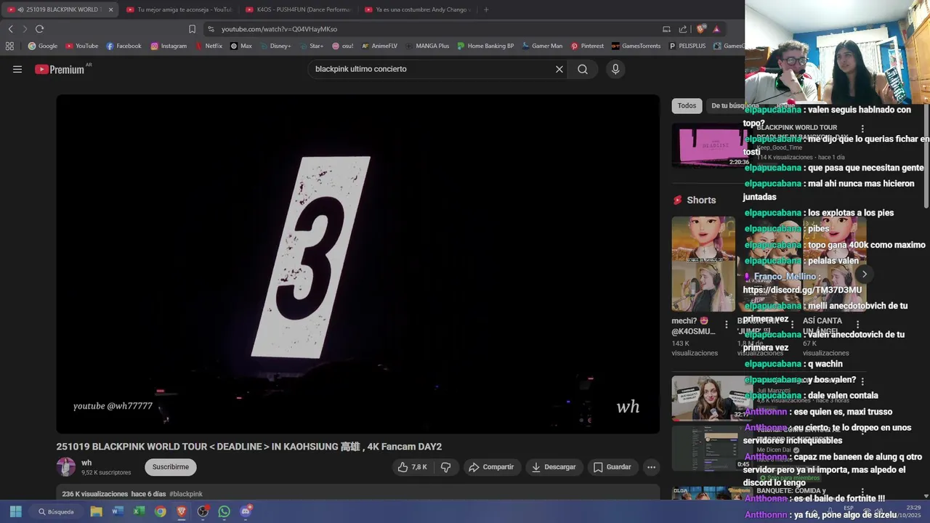
Task: Go back in browser history
Action: pos(10,29)
